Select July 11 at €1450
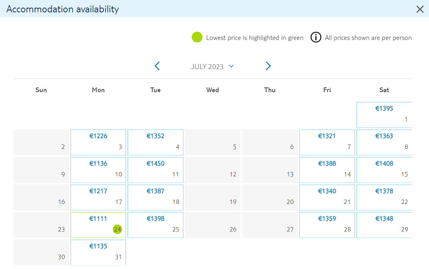Viewport: 429px width, 269px height. 155,170
